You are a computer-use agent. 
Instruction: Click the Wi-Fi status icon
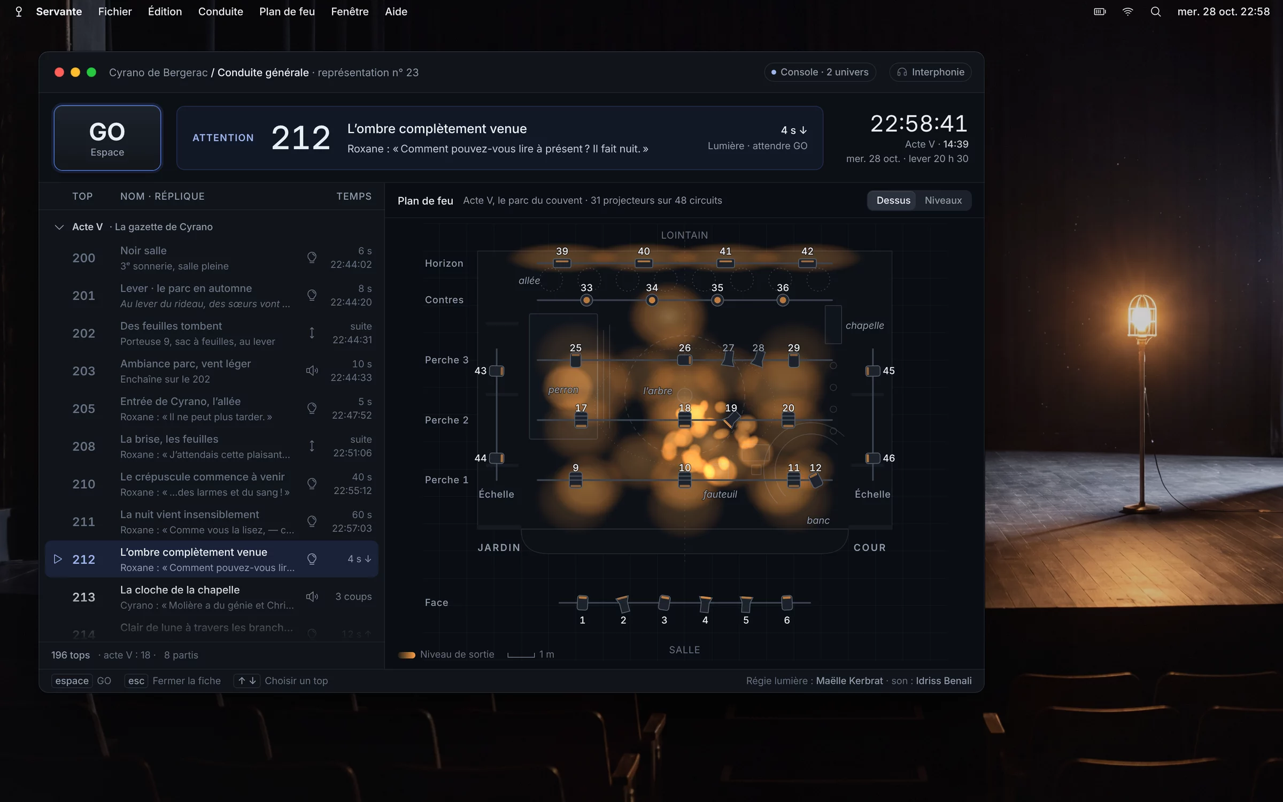(1128, 12)
